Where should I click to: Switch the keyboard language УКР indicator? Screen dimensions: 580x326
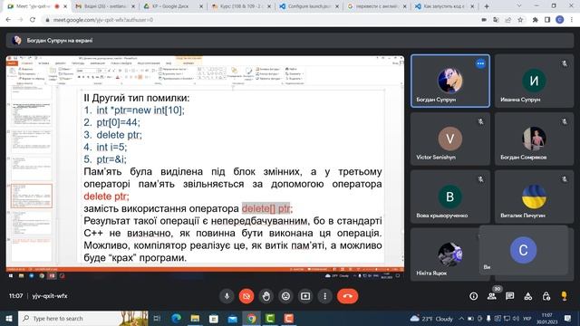pos(527,318)
